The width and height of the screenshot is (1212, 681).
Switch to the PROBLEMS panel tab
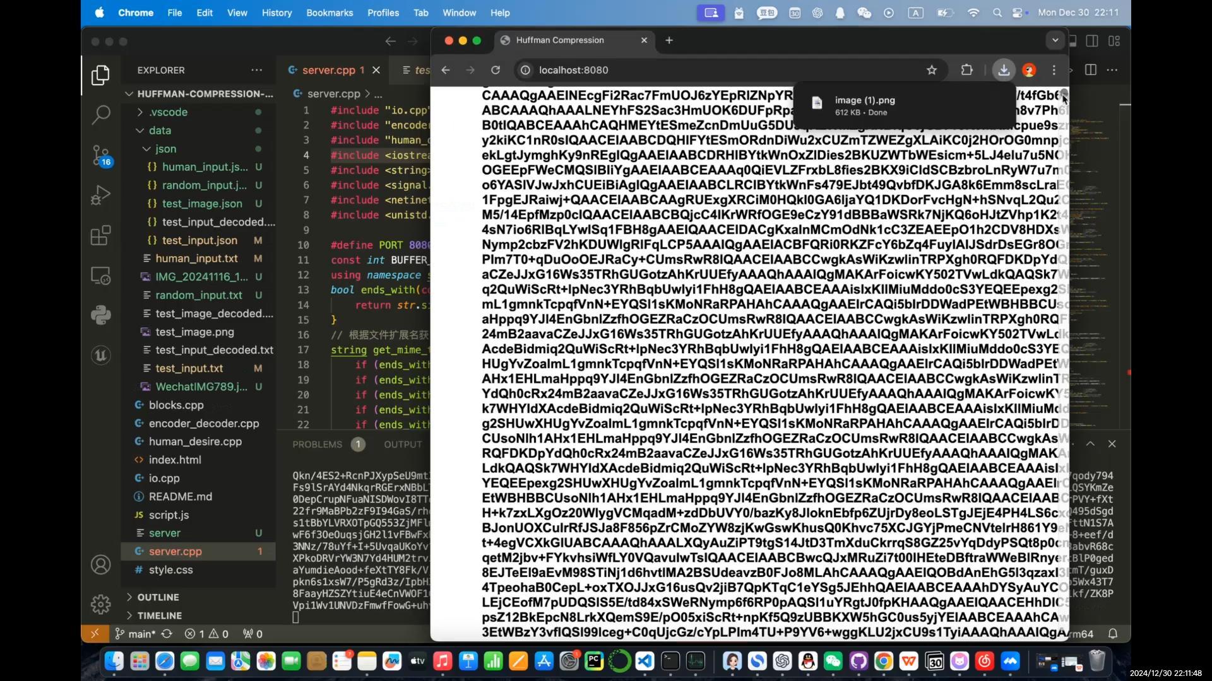click(318, 445)
